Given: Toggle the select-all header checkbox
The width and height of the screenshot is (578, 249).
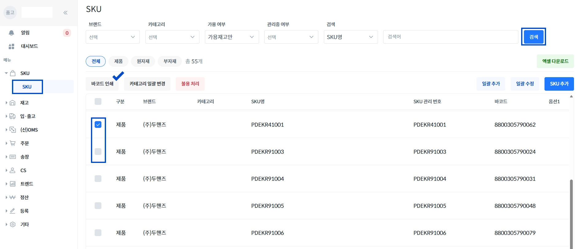Looking at the screenshot, I should point(98,101).
